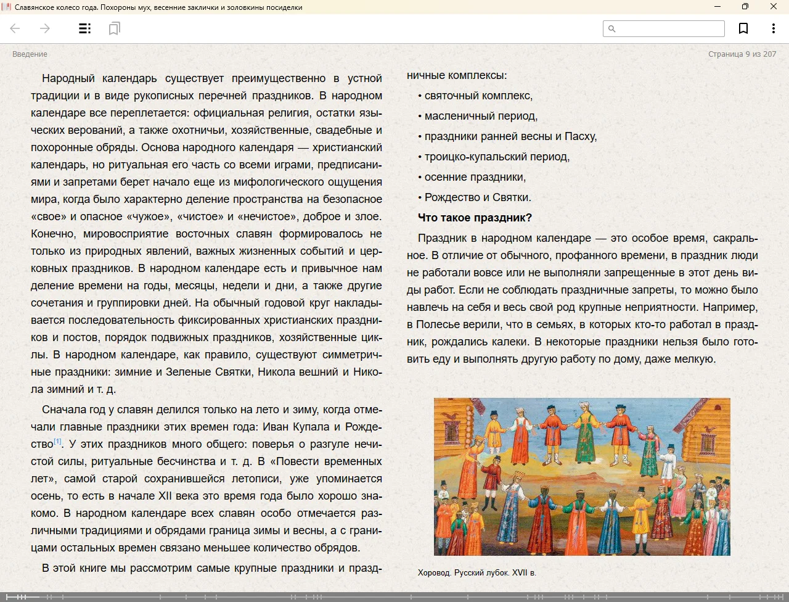Click the caption 'Хоровод. Русский лубок. XVII в.'

476,572
